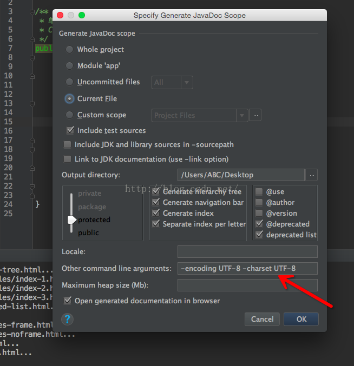Toggle Open generated documentation in browser

point(68,301)
